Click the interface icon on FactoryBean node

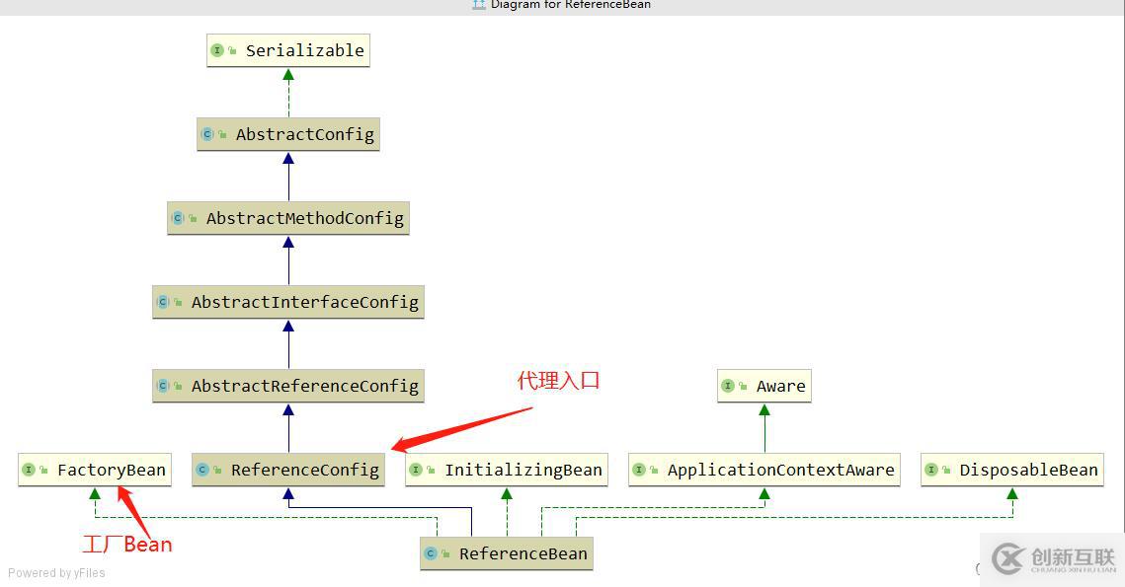pyautogui.click(x=29, y=470)
